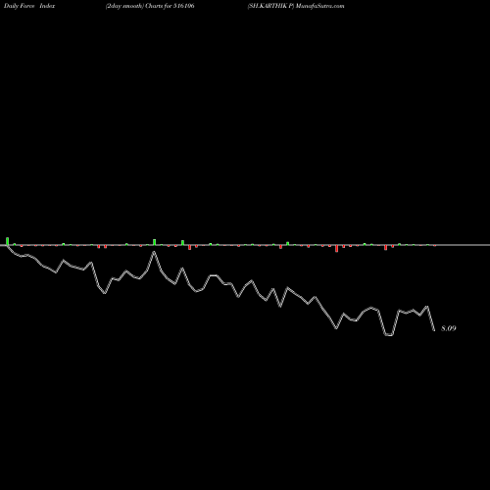Click the 'Daily Force Index' chart title
The width and height of the screenshot is (490, 490).
tap(29, 6)
